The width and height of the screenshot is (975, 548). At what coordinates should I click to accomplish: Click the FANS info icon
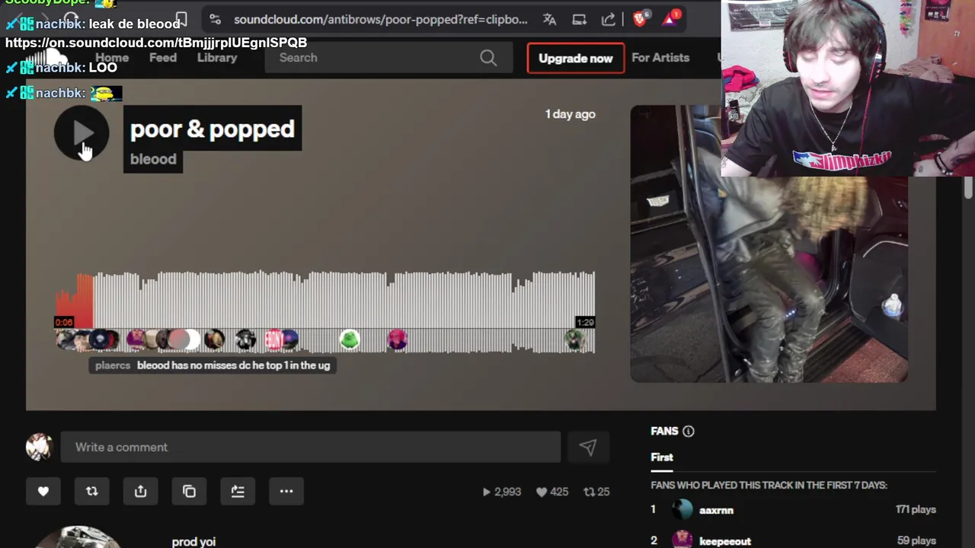coord(689,432)
